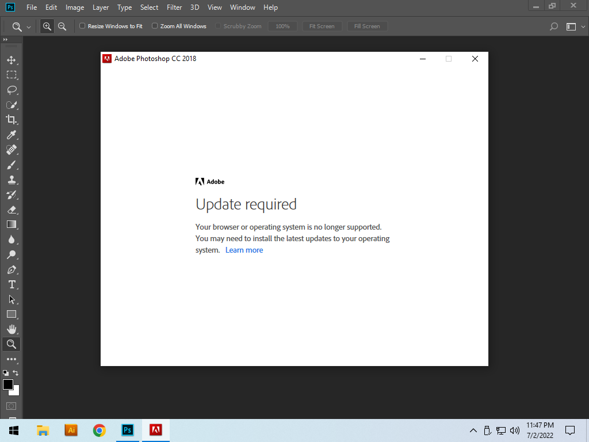The image size is (589, 442).
Task: Select the Rectangular Marquee tool
Action: 12,74
